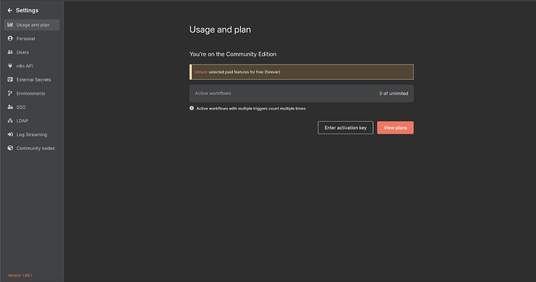The width and height of the screenshot is (536, 282).
Task: Click the n8n API plug icon
Action: (10, 65)
